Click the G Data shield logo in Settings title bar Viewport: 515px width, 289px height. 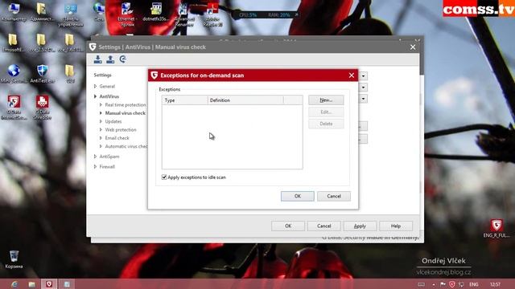(x=93, y=47)
